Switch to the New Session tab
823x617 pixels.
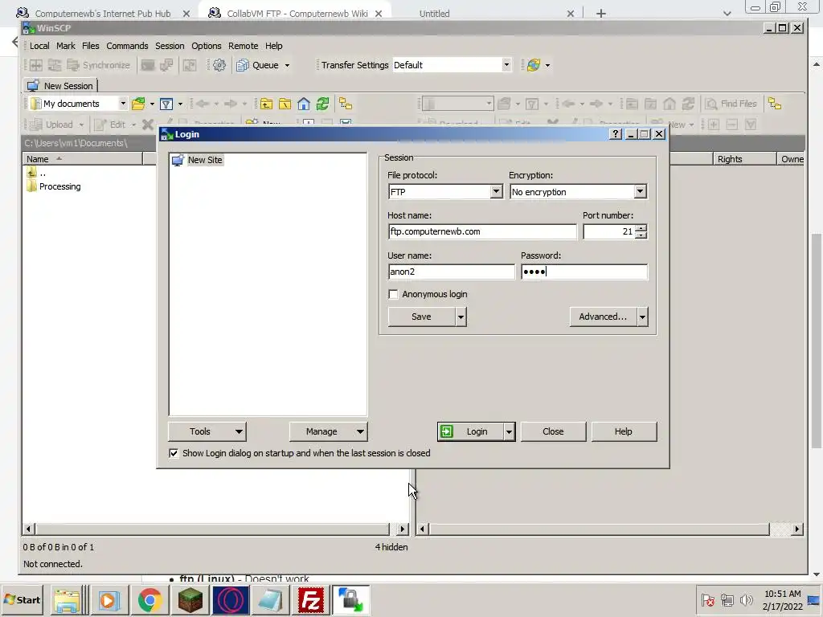(x=60, y=85)
